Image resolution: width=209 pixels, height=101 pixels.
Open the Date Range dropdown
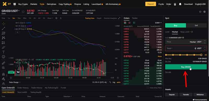tap(15, 82)
